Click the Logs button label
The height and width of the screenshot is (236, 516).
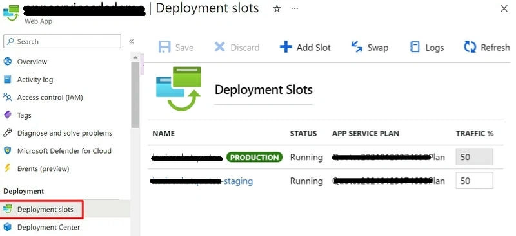click(x=434, y=48)
